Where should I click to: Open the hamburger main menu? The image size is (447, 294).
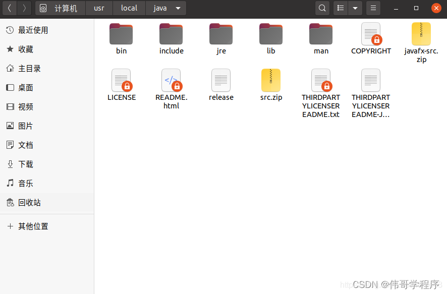pos(373,8)
